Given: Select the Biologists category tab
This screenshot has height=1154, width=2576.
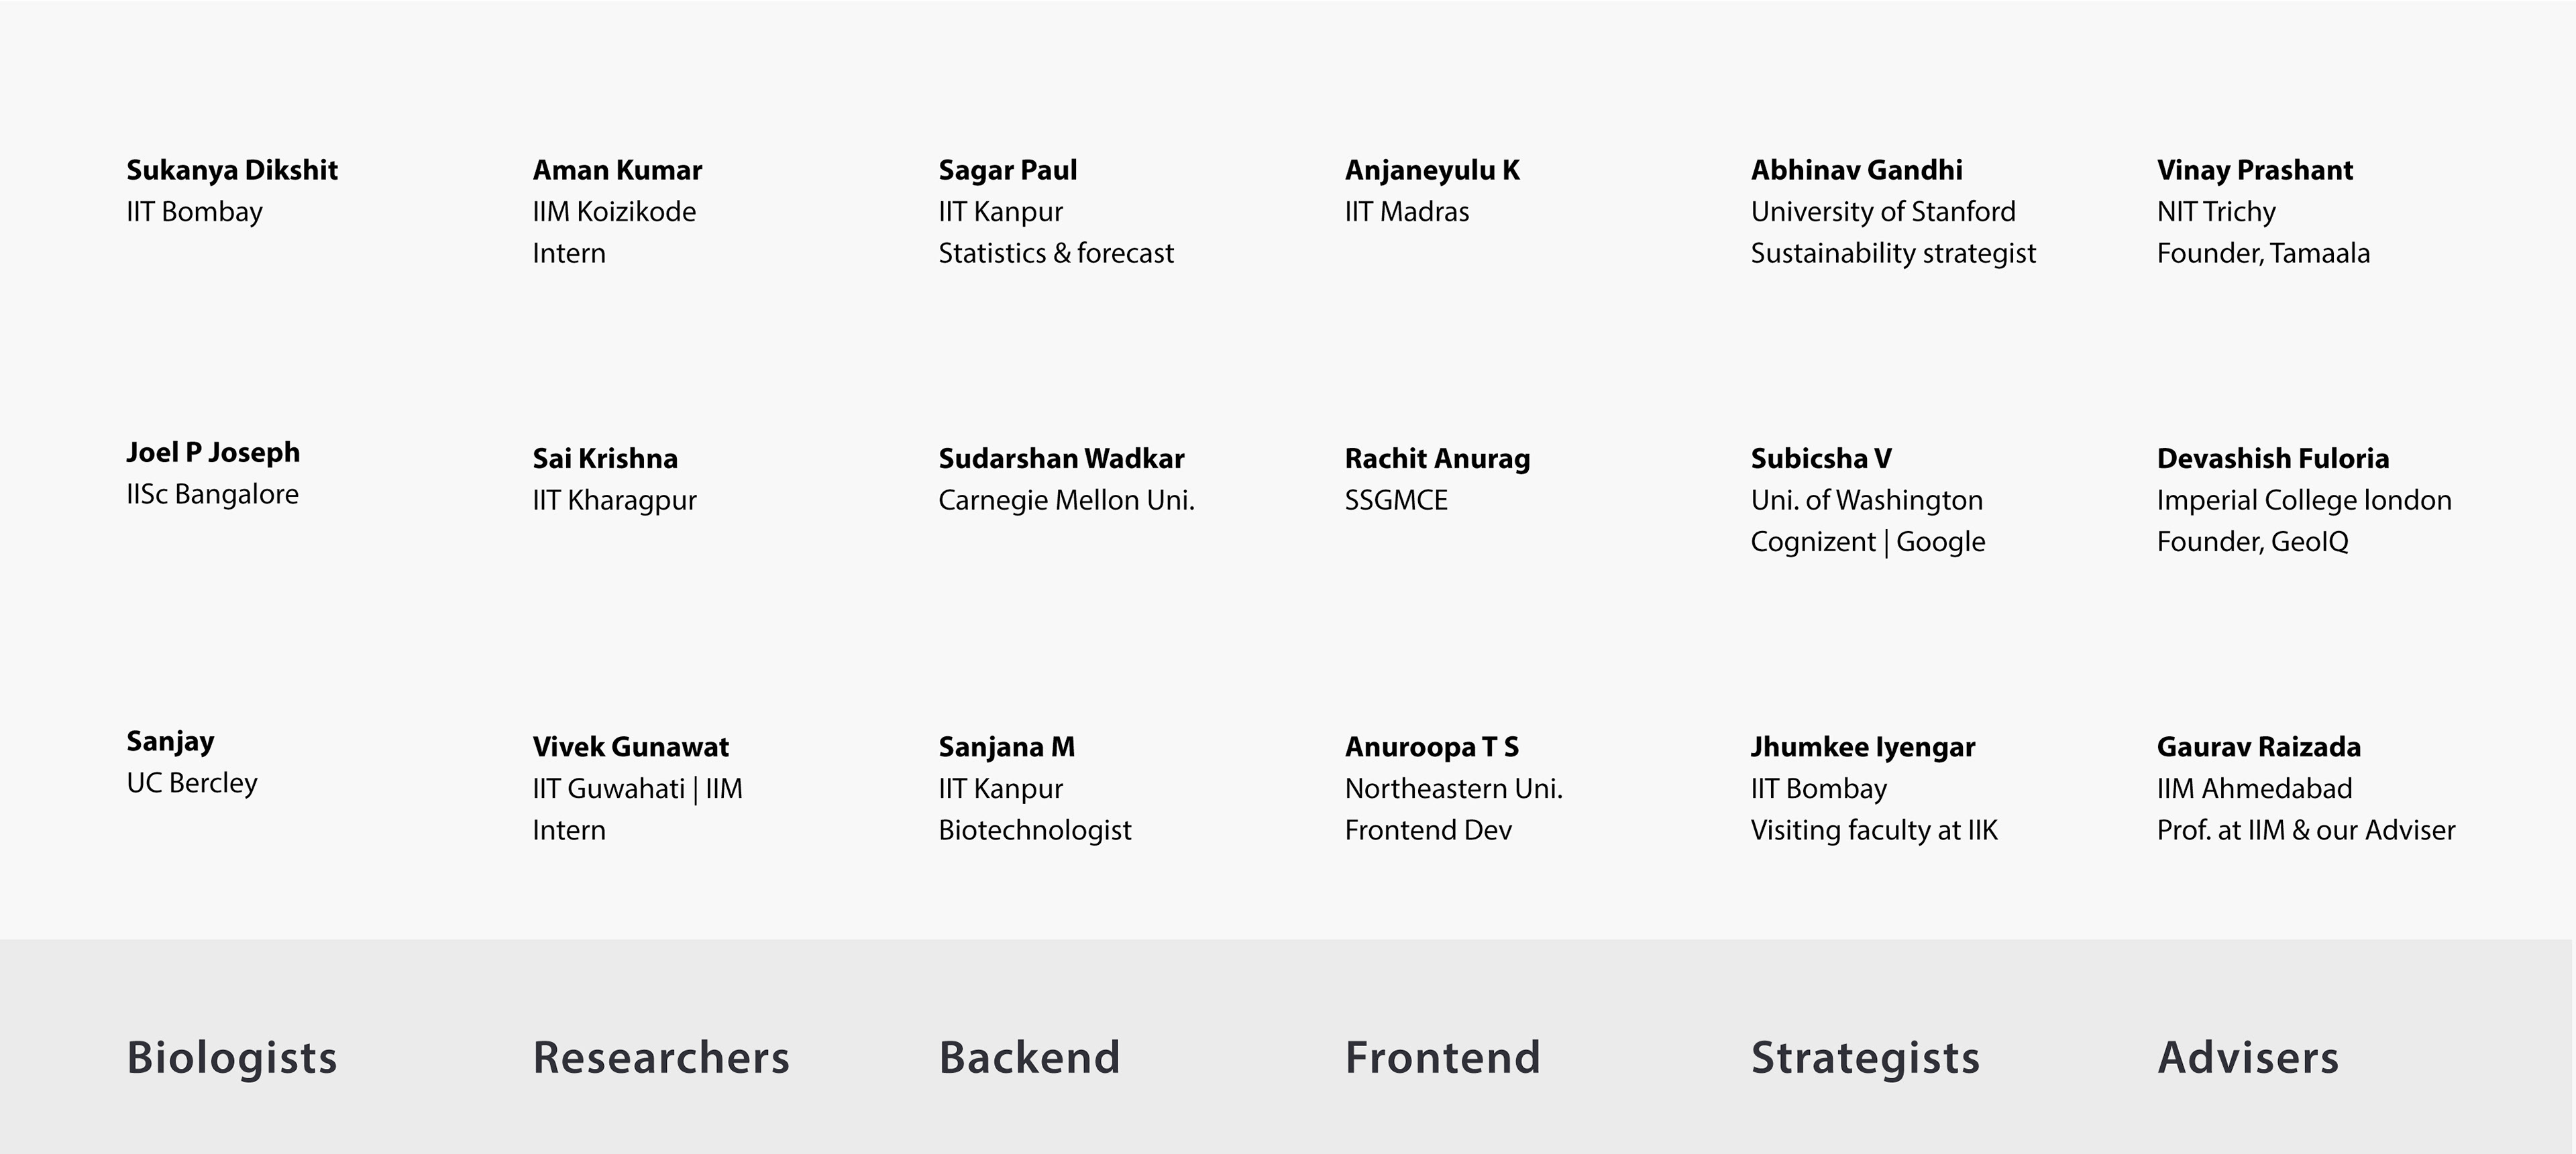Looking at the screenshot, I should tap(232, 1058).
